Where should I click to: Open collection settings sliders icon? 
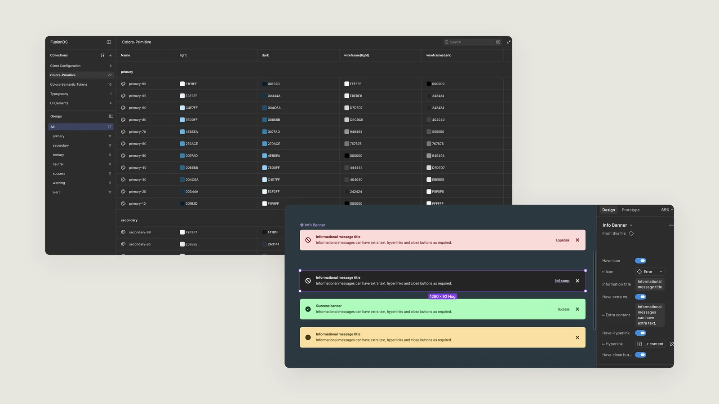click(102, 55)
